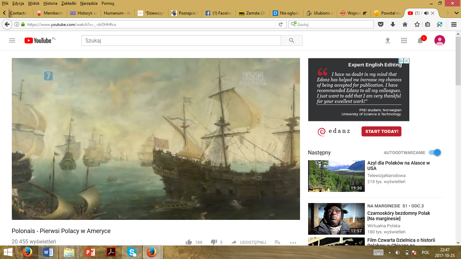
Task: Open the three-dot more actions menu
Action: pos(293,242)
